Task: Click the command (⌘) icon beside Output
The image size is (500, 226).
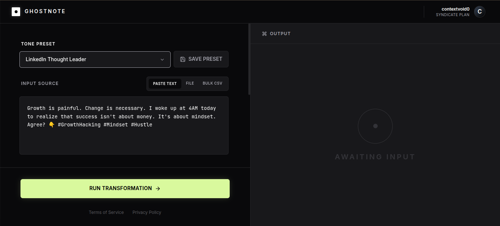Action: point(264,33)
